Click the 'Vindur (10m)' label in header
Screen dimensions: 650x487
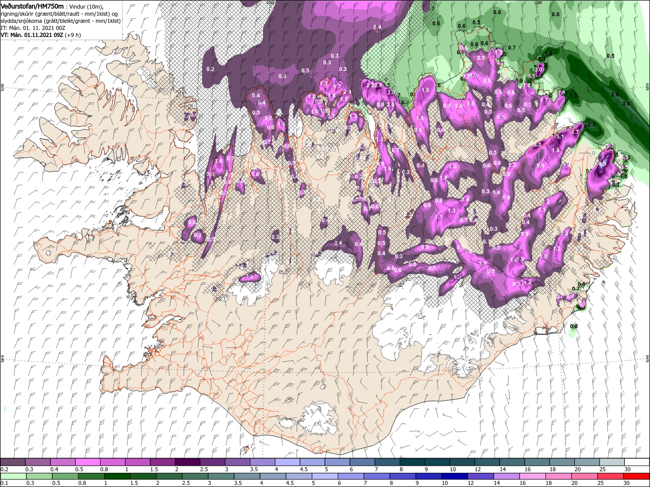(86, 6)
